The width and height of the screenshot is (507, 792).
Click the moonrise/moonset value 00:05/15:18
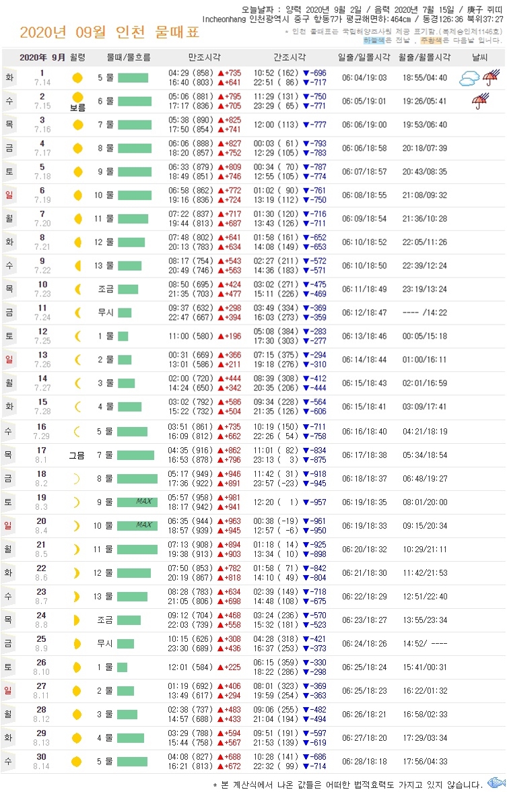425,336
